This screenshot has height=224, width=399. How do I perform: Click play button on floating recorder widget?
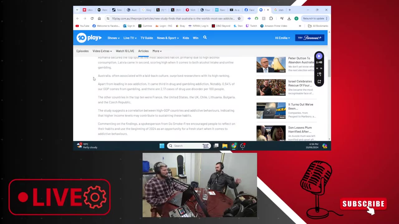click(319, 56)
